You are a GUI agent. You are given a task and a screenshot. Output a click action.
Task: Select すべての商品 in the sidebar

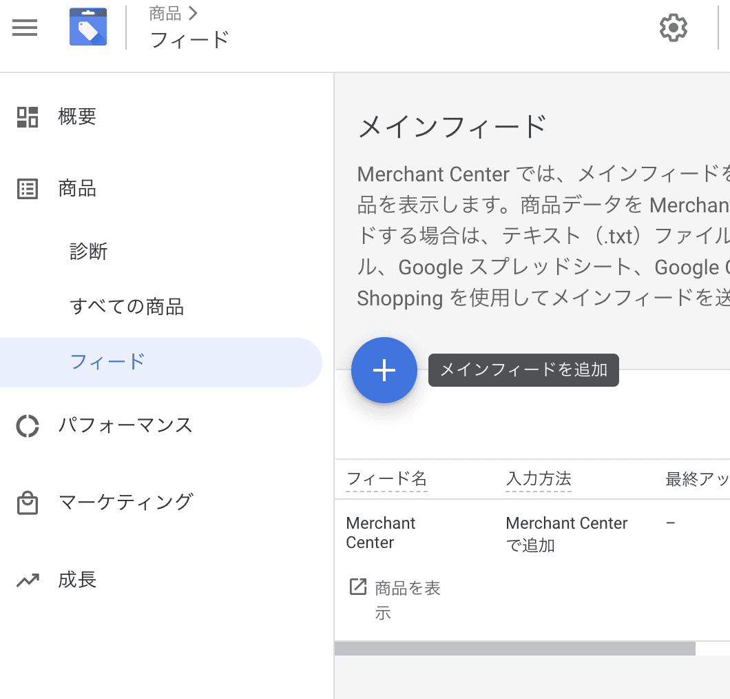127,307
